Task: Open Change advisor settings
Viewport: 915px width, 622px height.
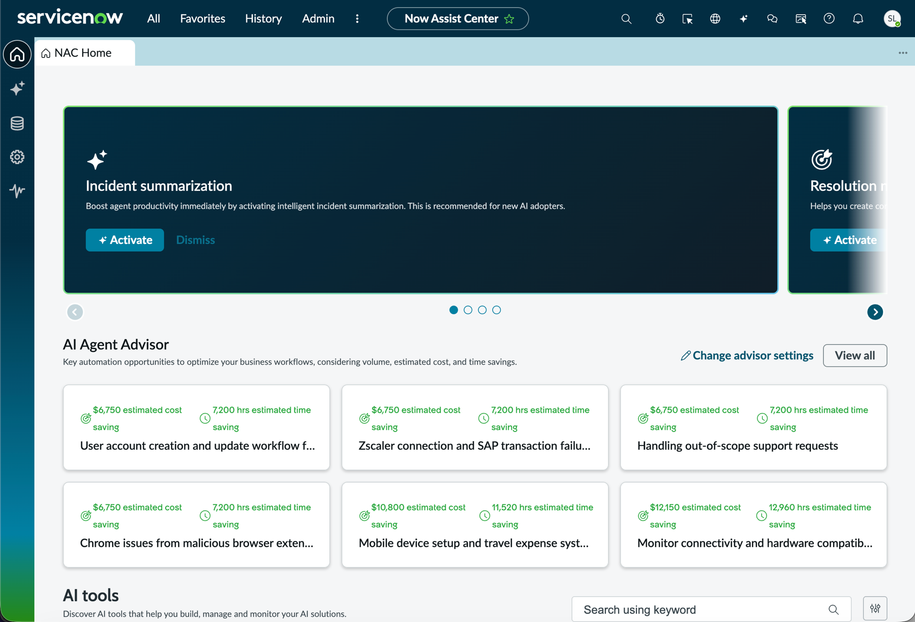Action: click(x=747, y=355)
